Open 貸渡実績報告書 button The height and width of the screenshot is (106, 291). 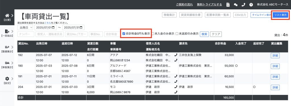191,15
